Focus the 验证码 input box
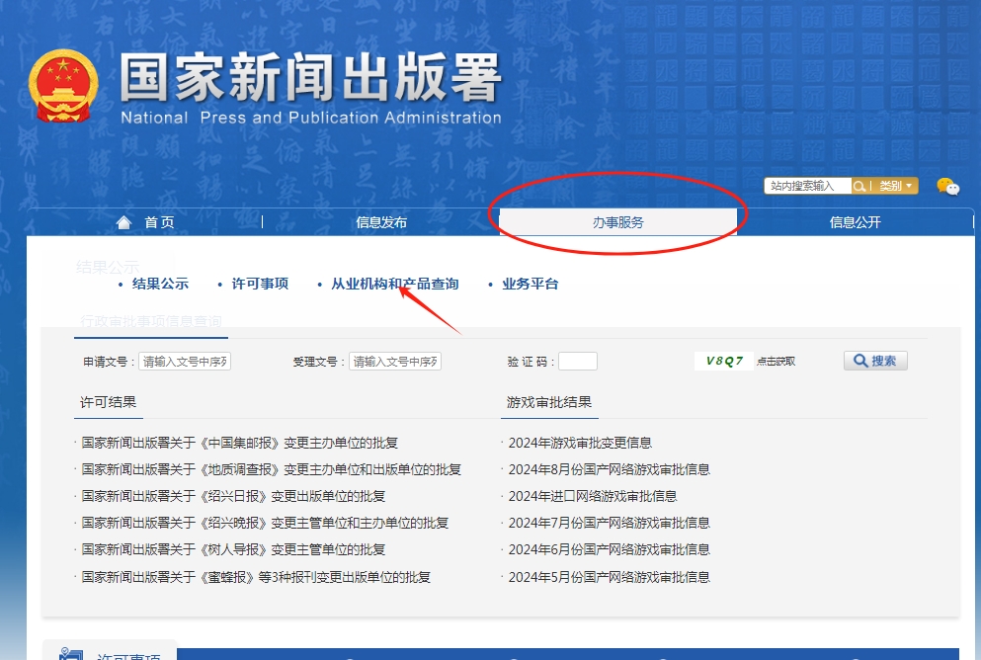The height and width of the screenshot is (660, 981). 578,361
